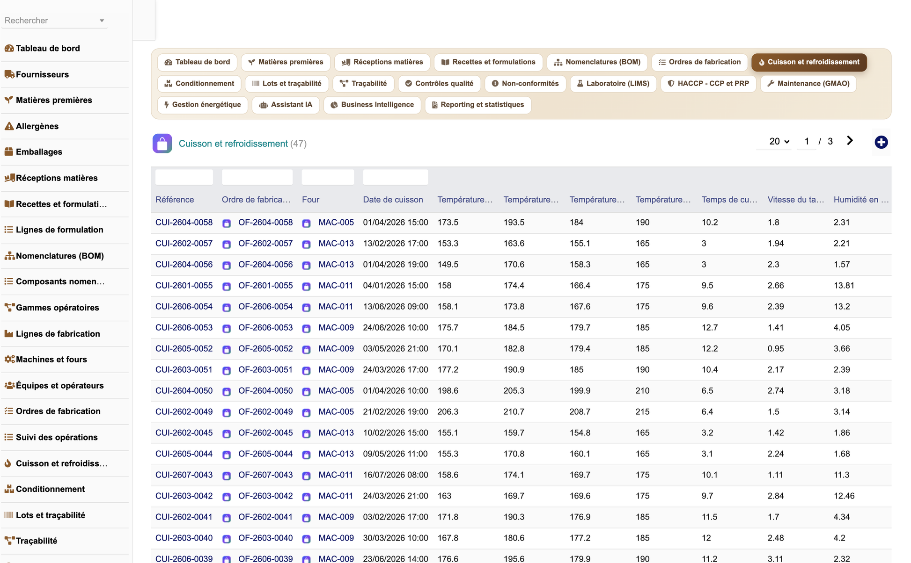Click the Tableau de bord sidebar gauge icon

[x=9, y=48]
